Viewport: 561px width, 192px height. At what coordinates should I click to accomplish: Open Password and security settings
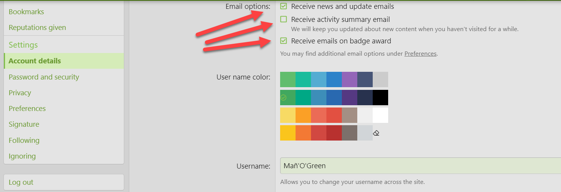(x=44, y=77)
